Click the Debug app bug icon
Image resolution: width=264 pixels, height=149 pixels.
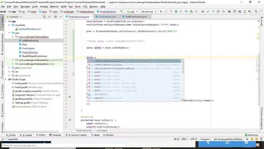[176, 12]
